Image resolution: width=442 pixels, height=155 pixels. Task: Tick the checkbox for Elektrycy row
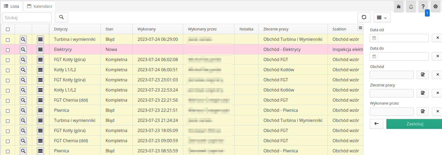tap(8, 50)
